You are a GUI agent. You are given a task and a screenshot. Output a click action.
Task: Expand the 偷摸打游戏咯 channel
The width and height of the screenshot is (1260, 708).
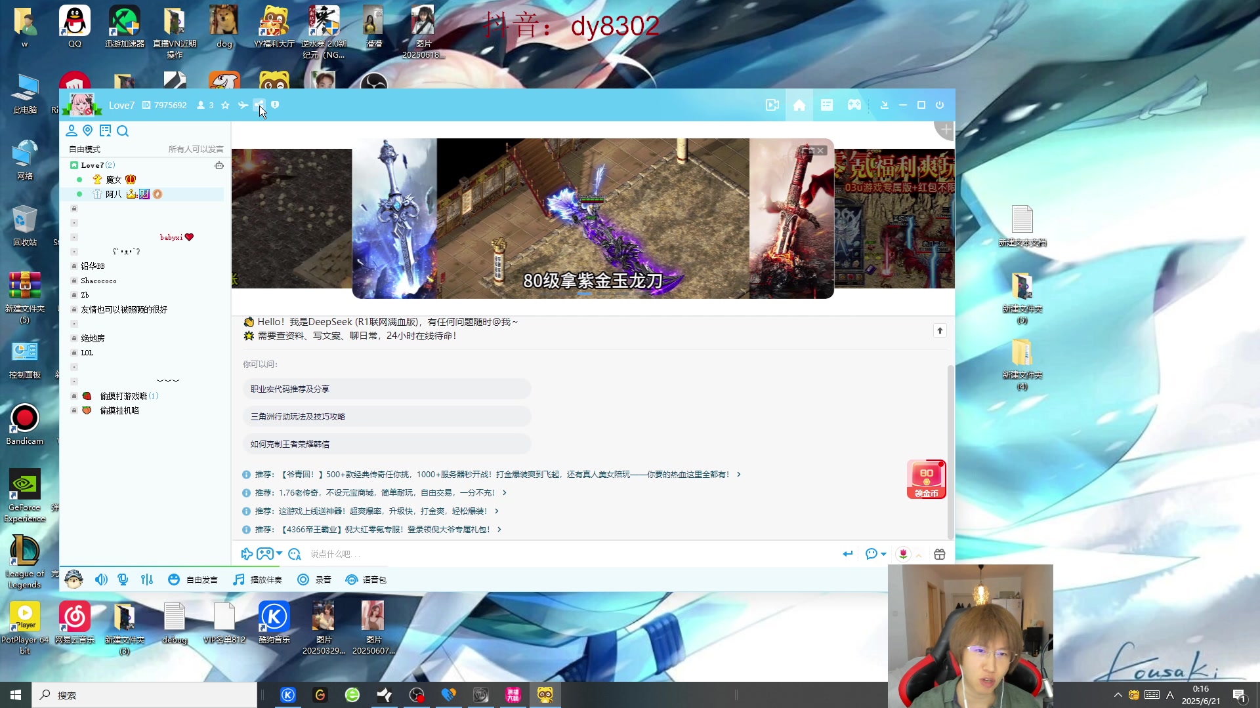pyautogui.click(x=123, y=396)
